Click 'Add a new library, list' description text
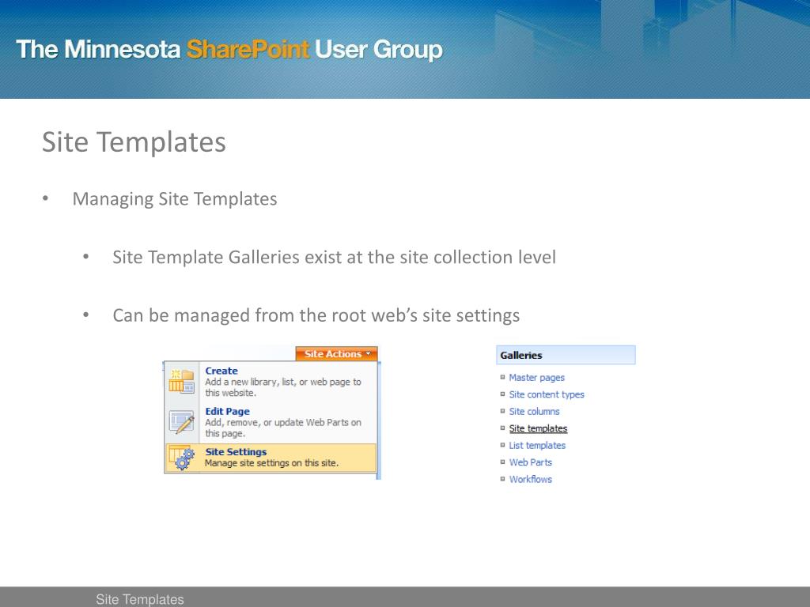Viewport: 810px width, 607px height. point(283,387)
